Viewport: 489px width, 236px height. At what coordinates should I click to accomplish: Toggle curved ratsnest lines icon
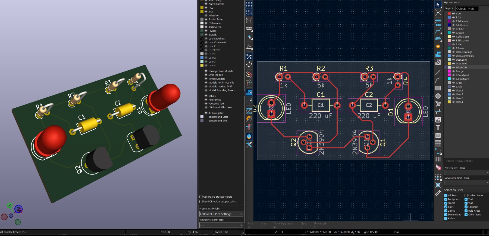click(249, 64)
